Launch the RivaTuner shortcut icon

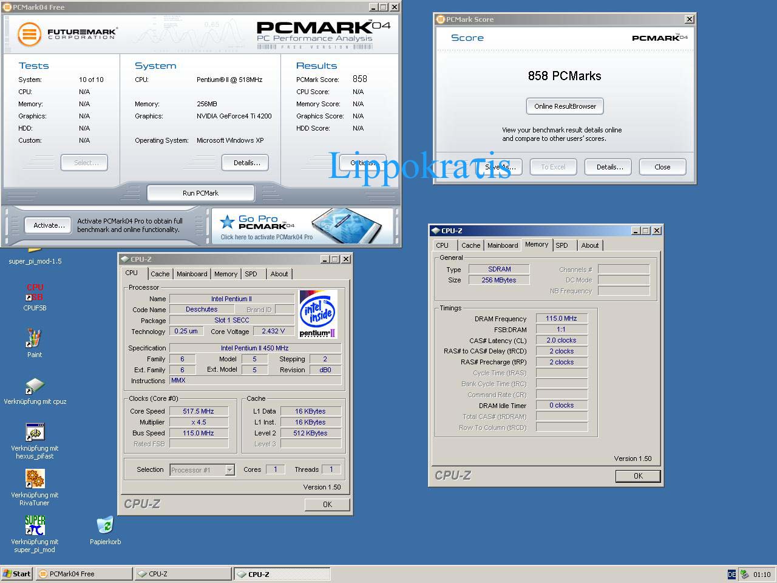click(x=35, y=486)
